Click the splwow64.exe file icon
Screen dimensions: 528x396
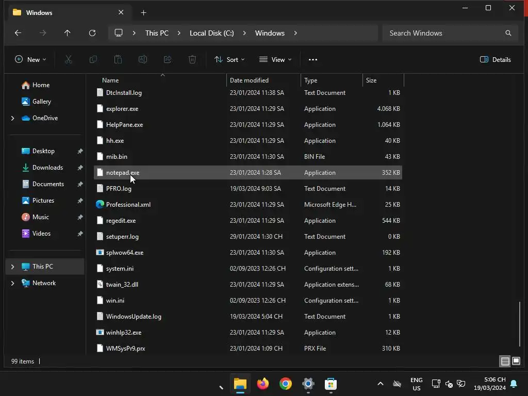click(x=100, y=253)
